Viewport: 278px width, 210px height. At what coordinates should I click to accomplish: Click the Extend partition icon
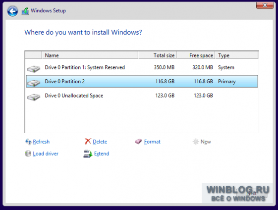coord(88,154)
